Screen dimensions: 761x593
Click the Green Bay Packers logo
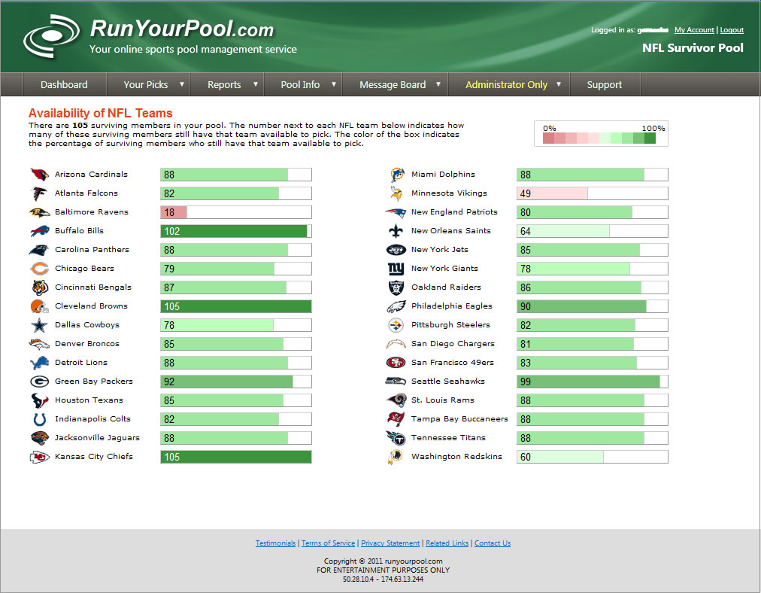(39, 382)
